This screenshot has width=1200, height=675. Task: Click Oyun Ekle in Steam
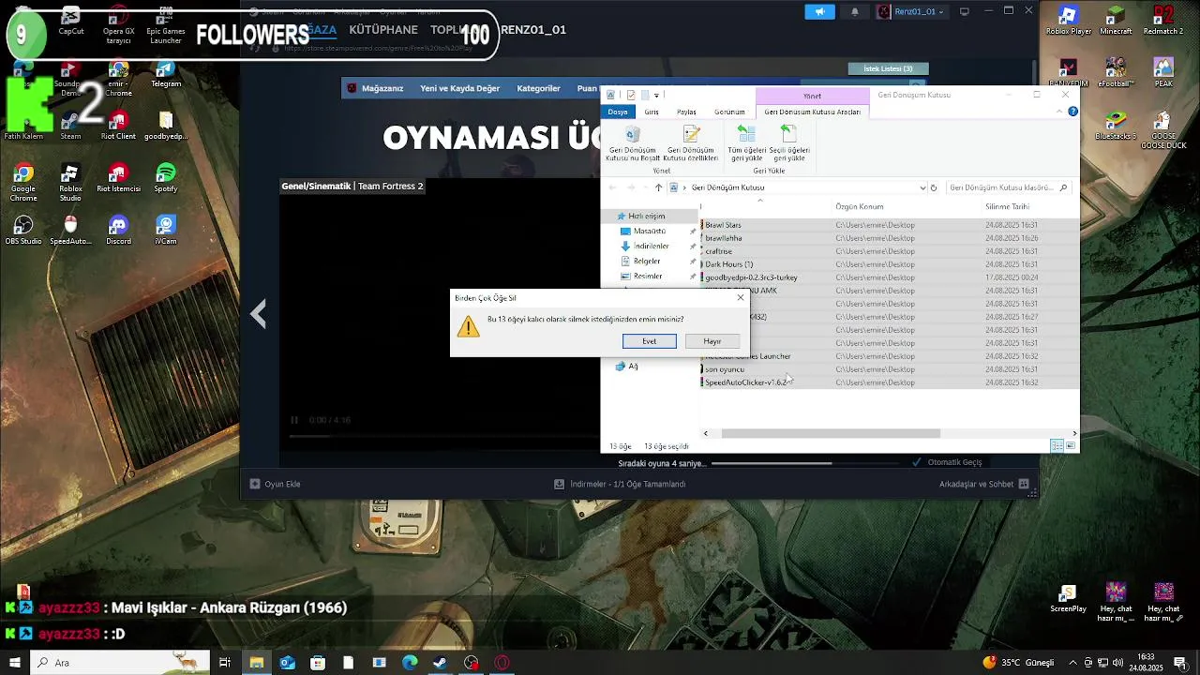click(x=276, y=484)
